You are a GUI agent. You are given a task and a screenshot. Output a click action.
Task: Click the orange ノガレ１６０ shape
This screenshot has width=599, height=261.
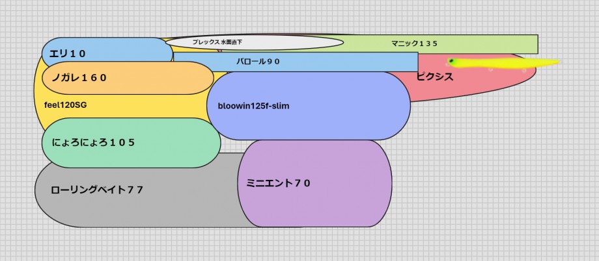(x=128, y=78)
